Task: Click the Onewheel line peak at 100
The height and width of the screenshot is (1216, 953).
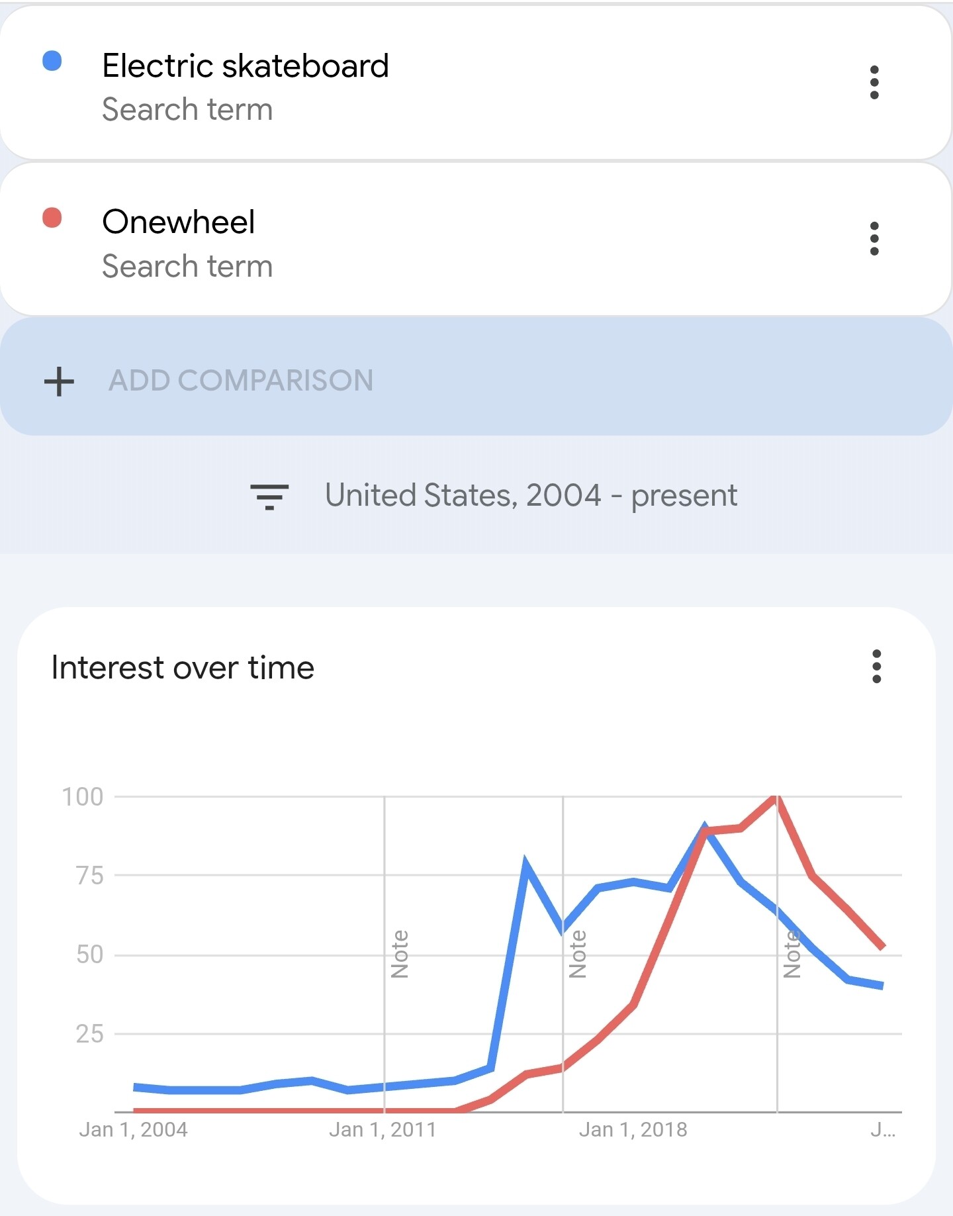Action: pos(775,798)
